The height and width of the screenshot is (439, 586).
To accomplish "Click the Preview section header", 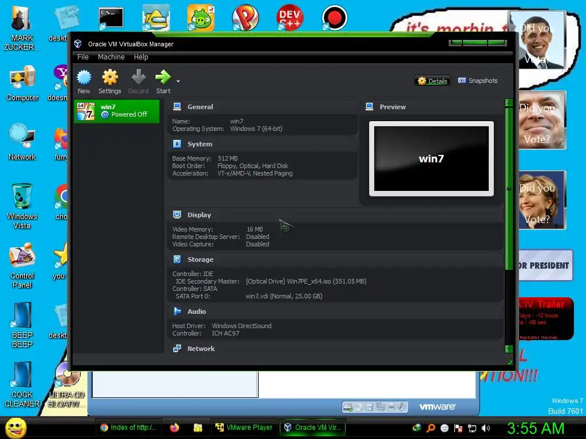I will pos(393,107).
